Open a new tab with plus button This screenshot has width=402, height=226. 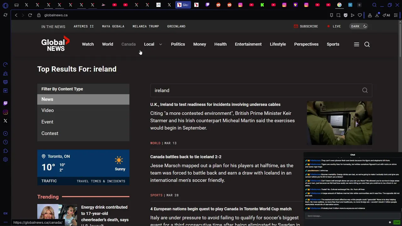359,5
